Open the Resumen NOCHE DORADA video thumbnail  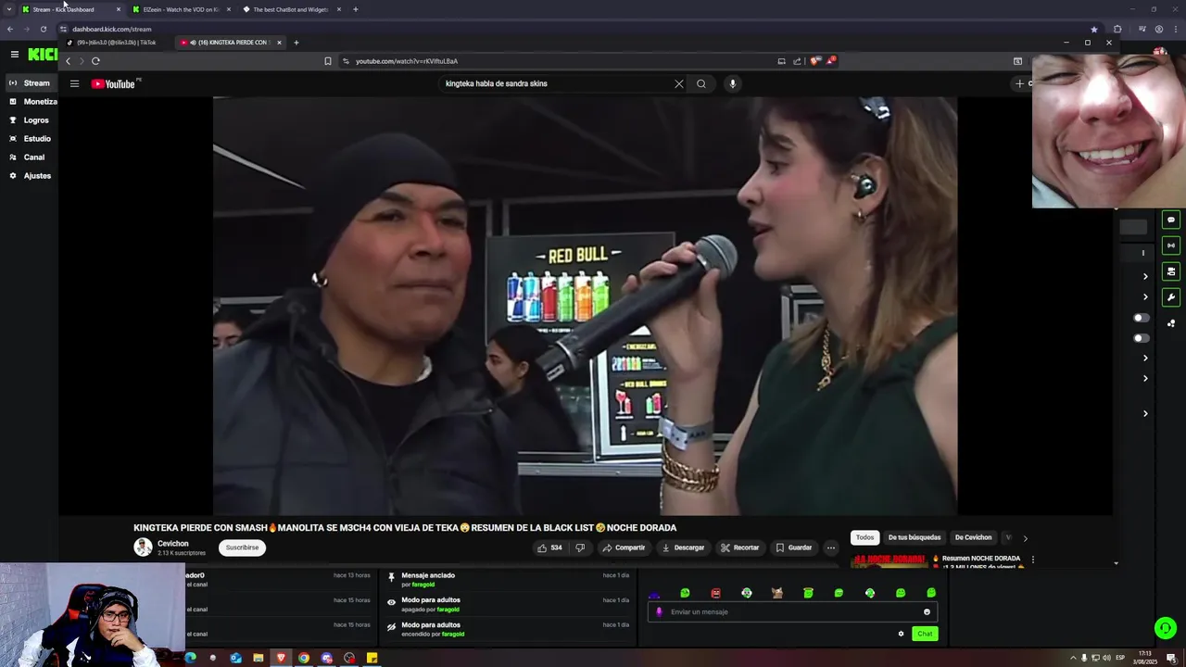(x=889, y=560)
